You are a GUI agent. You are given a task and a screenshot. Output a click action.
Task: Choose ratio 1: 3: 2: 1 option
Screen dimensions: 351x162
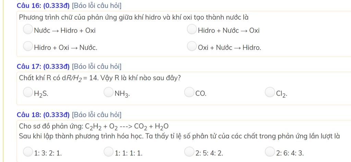click(28, 152)
